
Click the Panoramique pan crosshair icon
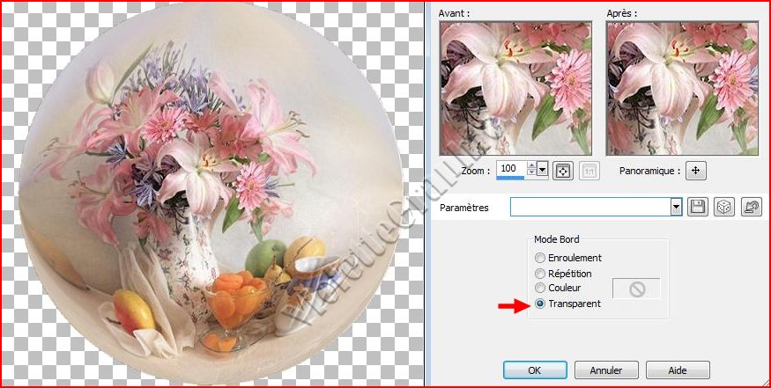point(696,171)
